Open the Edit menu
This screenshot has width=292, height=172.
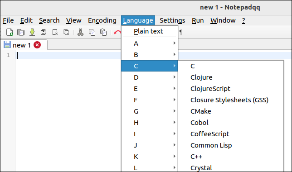click(26, 20)
